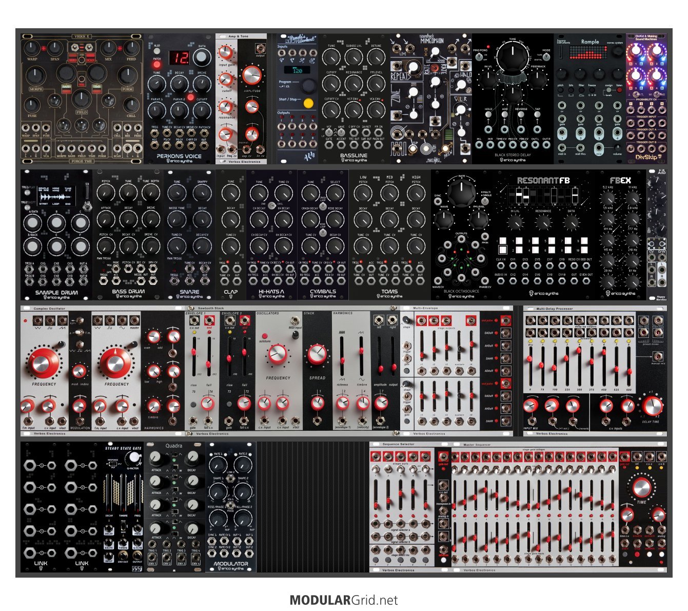The height and width of the screenshot is (611, 688).
Task: Click the MORPH knob on VHIKK X
Action: (x=35, y=77)
